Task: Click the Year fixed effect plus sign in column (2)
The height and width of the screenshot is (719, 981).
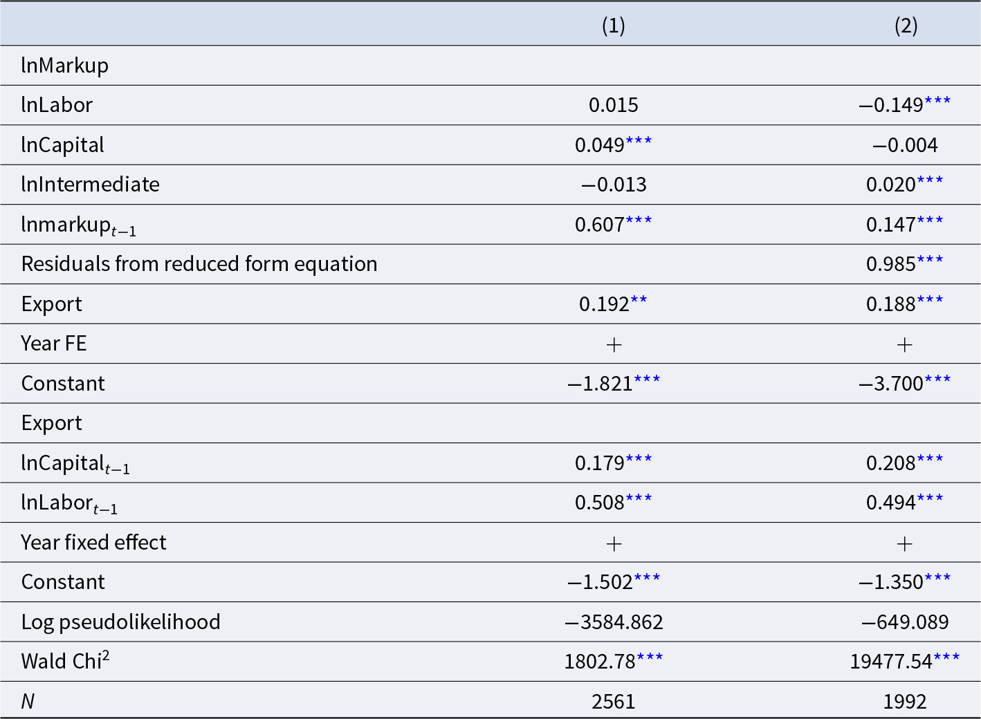Action: [905, 543]
